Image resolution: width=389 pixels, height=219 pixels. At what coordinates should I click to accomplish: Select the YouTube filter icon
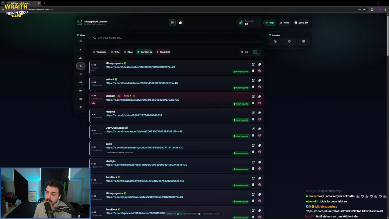click(81, 82)
